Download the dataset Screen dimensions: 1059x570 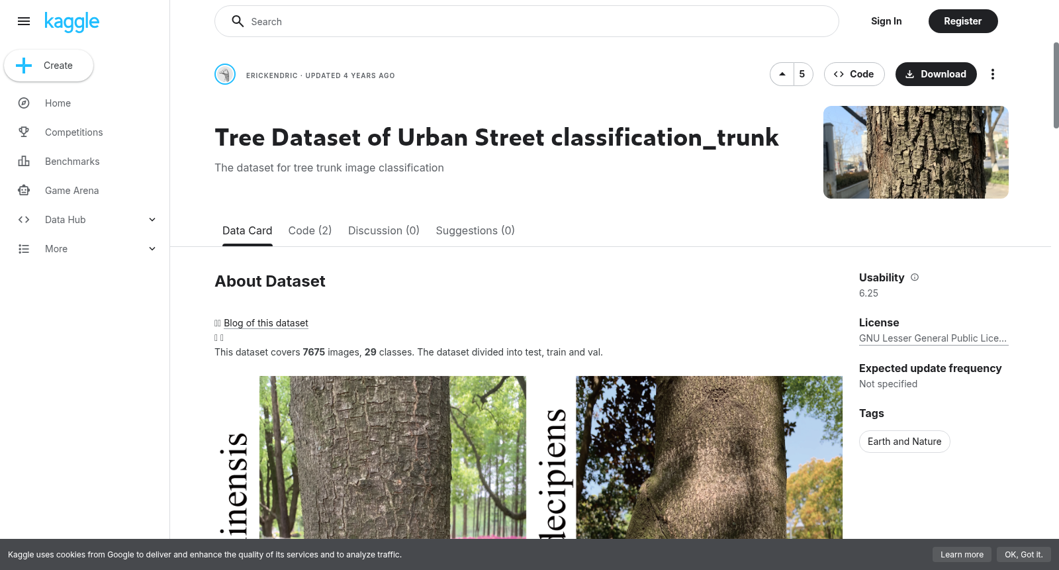(x=936, y=74)
